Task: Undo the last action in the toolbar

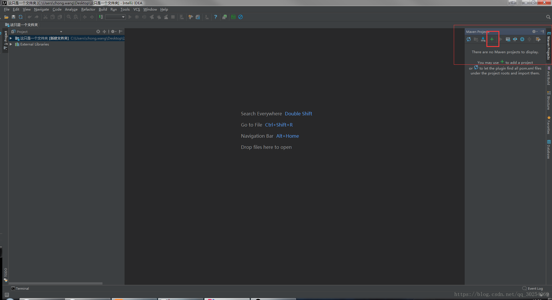Action: 29,17
